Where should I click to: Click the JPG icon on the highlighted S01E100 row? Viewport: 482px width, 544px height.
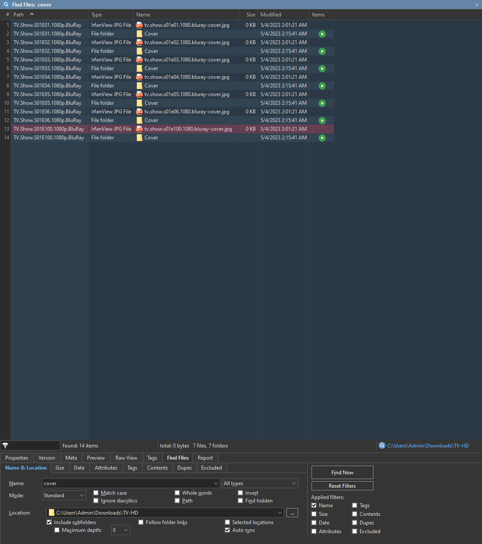[139, 129]
